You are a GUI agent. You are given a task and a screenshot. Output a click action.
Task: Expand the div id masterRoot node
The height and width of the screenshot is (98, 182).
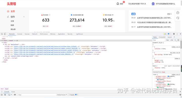tap(4, 44)
